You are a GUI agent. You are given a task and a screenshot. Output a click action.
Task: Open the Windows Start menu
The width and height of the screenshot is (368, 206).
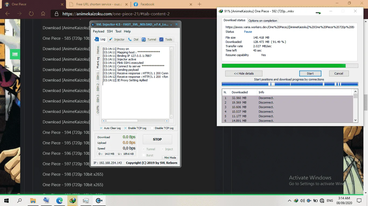pos(6,201)
